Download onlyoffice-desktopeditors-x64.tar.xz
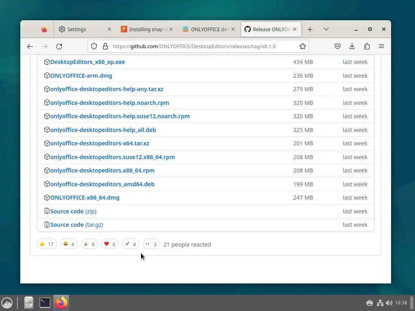415x311 pixels. 100,143
